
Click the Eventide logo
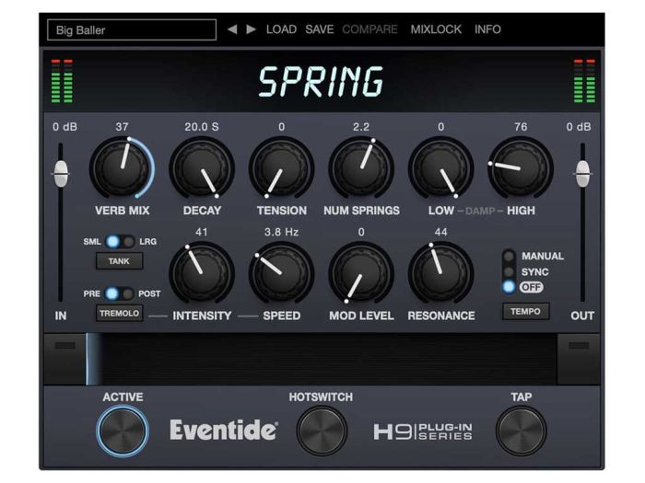pos(224,430)
